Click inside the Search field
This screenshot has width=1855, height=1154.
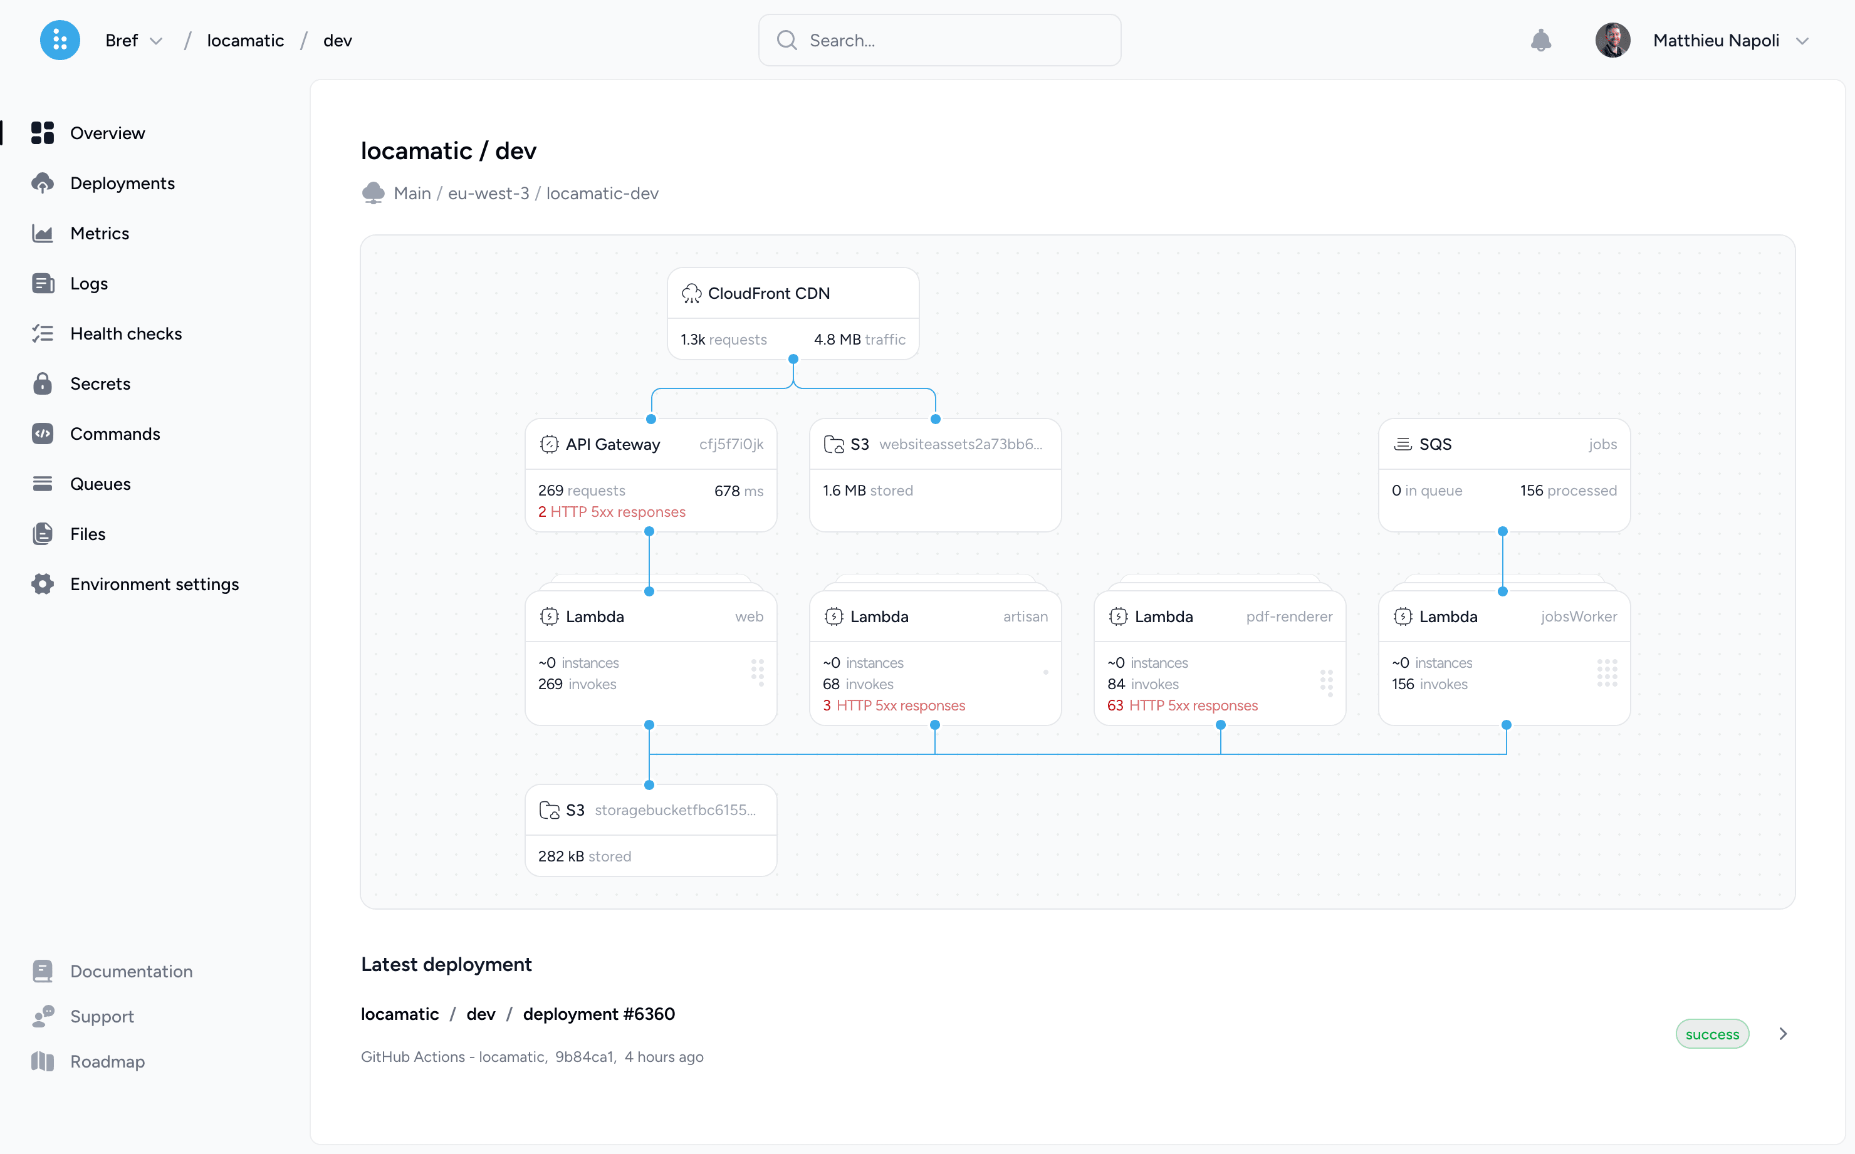tap(939, 39)
